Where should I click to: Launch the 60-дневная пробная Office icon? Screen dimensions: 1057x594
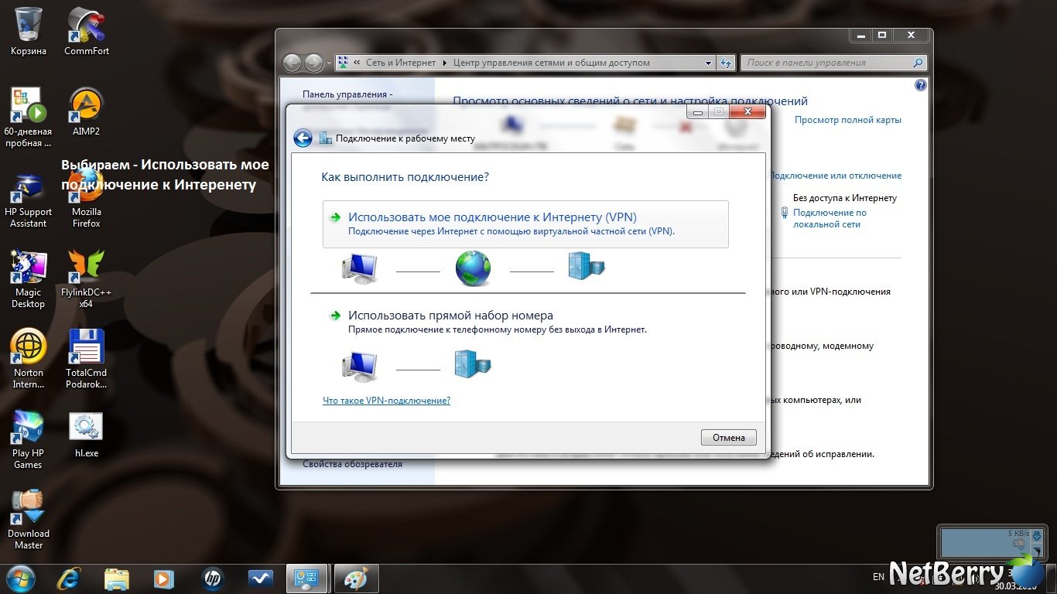coord(29,118)
